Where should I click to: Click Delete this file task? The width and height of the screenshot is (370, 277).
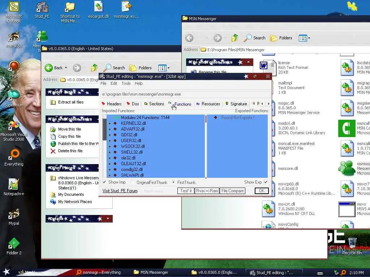70,151
